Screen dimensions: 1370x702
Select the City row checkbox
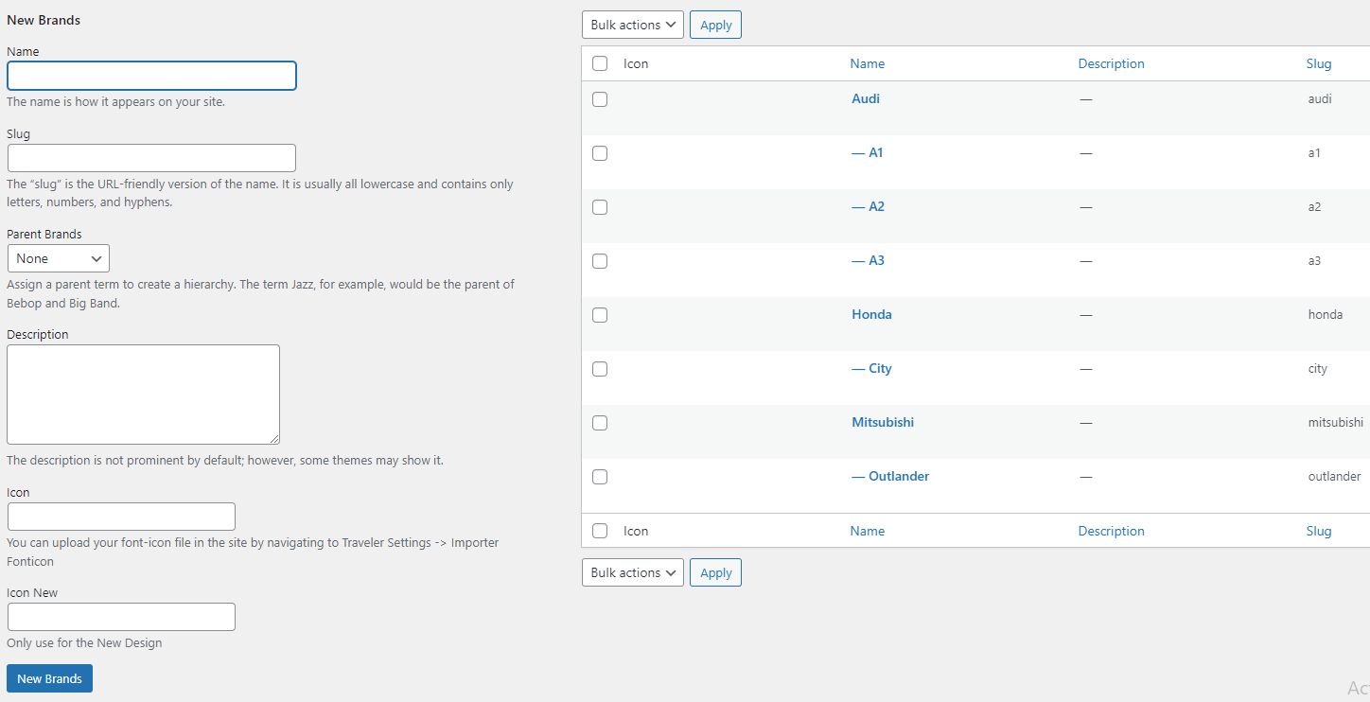pyautogui.click(x=600, y=369)
